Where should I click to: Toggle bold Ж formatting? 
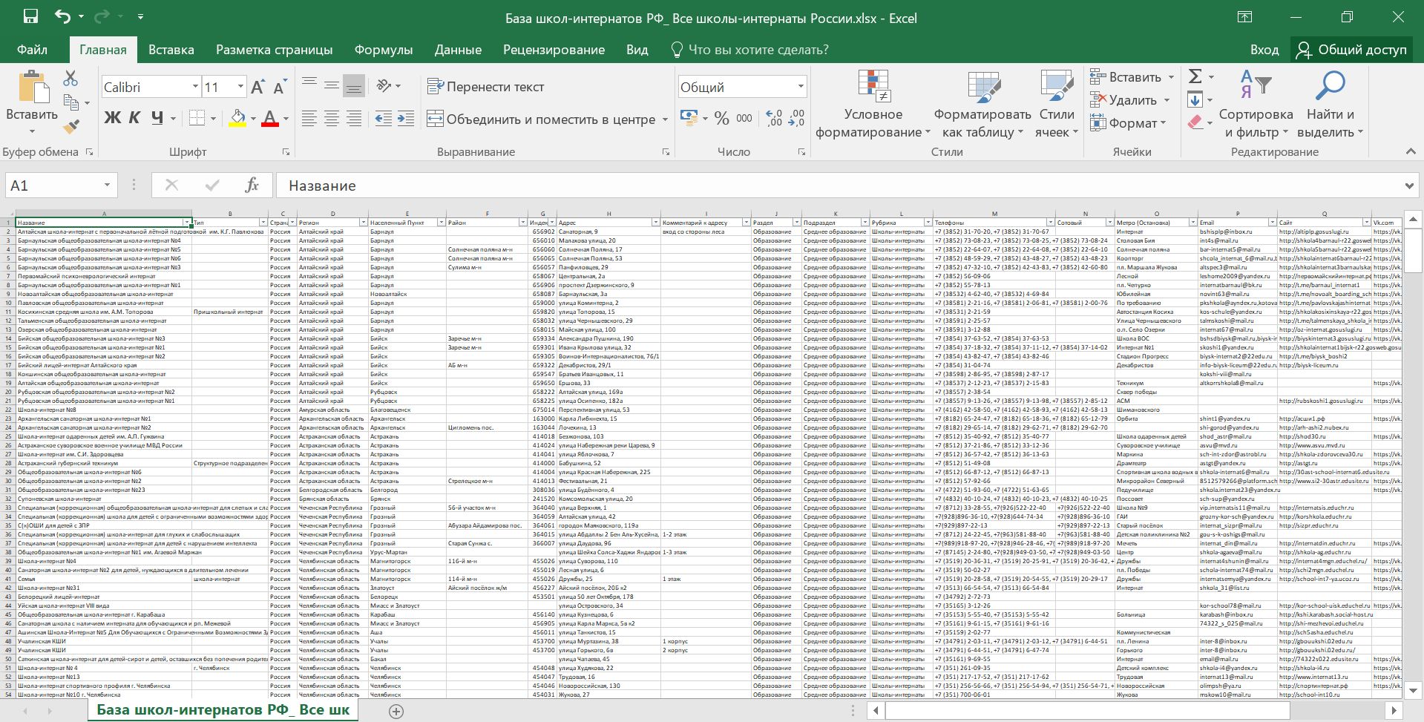pos(112,118)
